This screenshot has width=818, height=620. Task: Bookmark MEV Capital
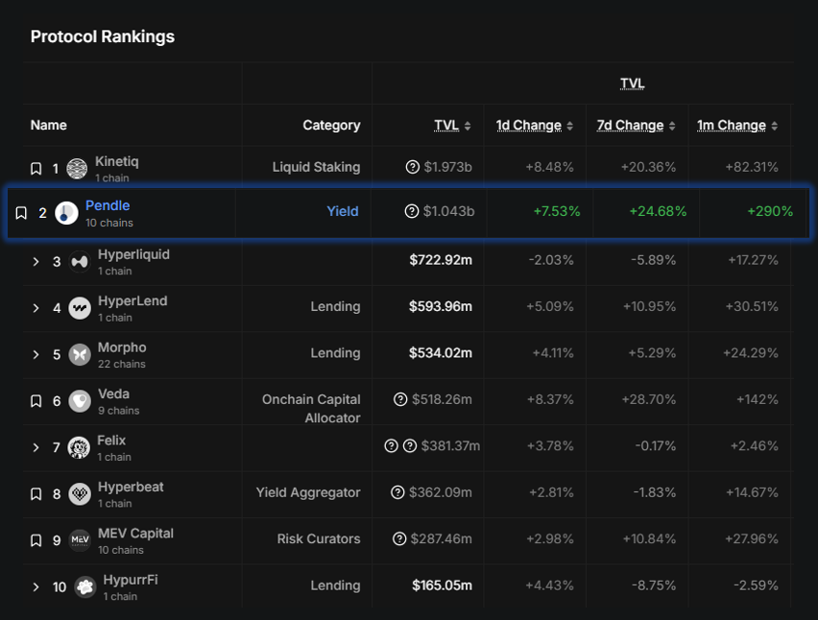click(x=36, y=540)
